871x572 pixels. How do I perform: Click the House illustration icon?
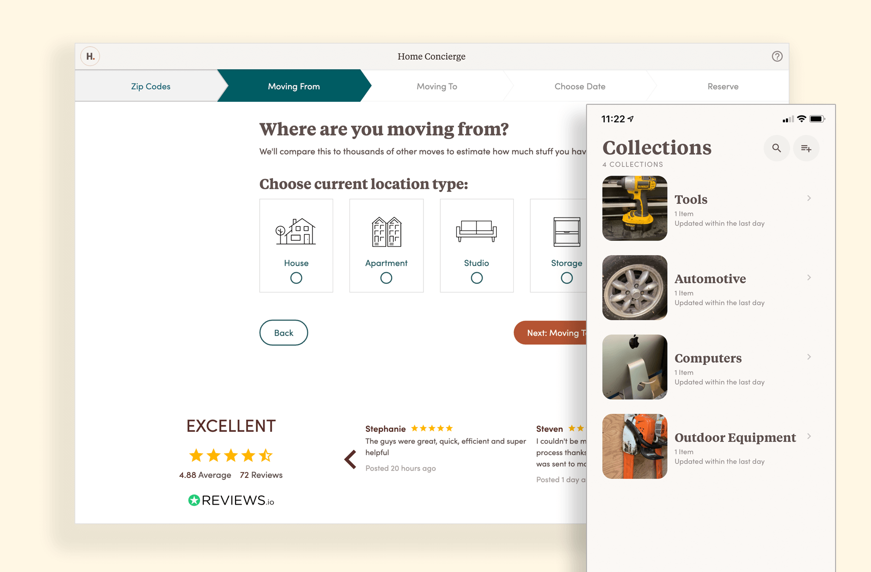(x=296, y=231)
